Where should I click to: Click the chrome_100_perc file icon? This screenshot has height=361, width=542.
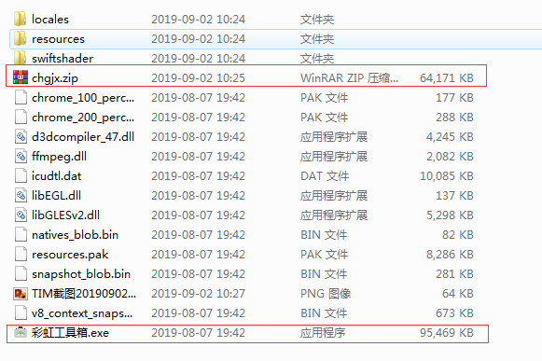21,98
